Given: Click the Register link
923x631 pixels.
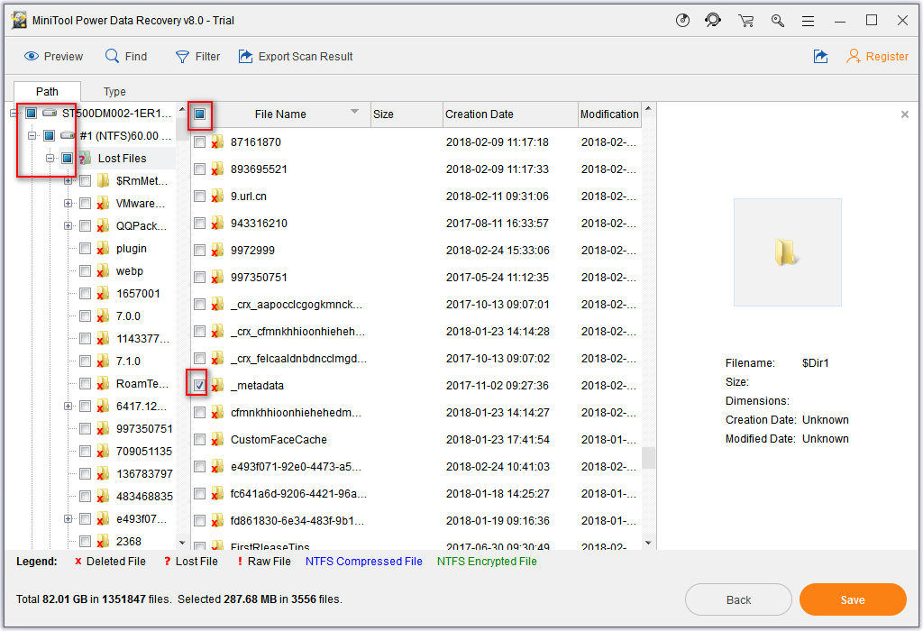Looking at the screenshot, I should click(x=877, y=57).
